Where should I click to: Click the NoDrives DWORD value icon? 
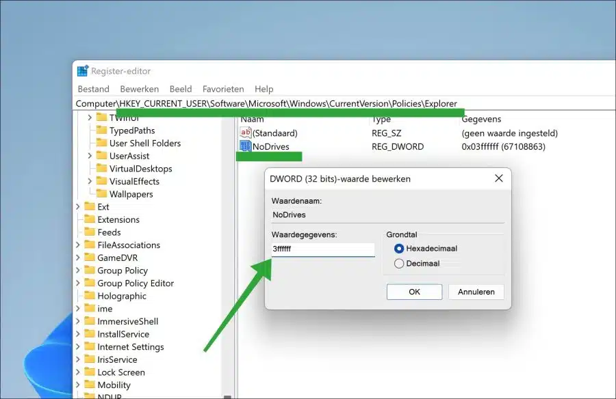pos(246,146)
